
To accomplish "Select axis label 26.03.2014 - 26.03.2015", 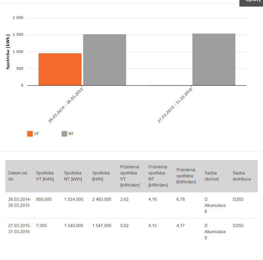I will 66,106.
